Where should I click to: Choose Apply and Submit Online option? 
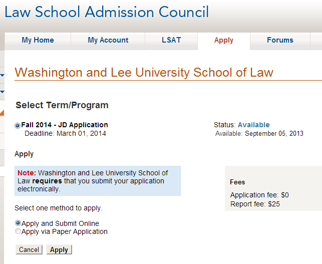[18, 223]
